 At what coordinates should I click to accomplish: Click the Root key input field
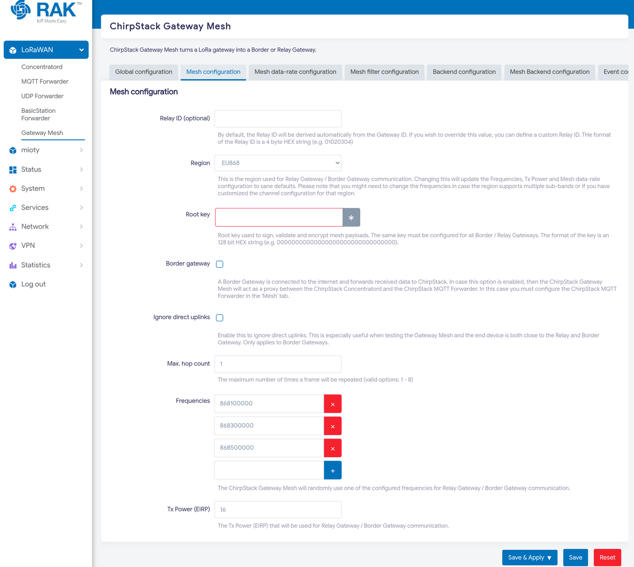(x=279, y=217)
